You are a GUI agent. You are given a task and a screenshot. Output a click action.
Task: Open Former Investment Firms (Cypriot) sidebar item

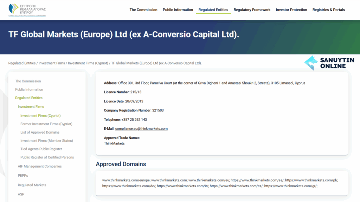click(46, 124)
